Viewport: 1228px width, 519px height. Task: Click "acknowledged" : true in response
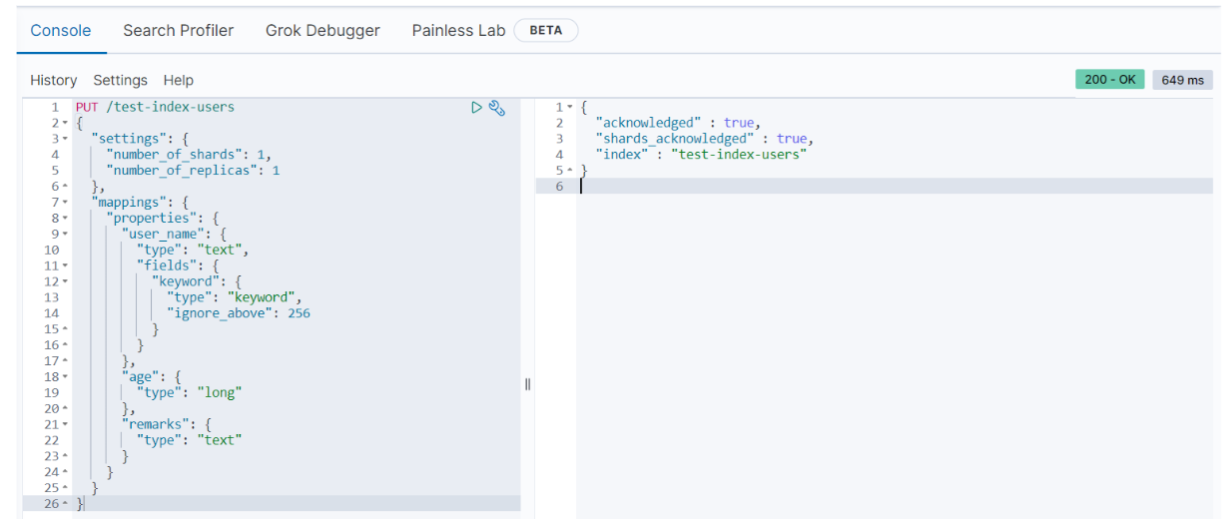point(679,123)
